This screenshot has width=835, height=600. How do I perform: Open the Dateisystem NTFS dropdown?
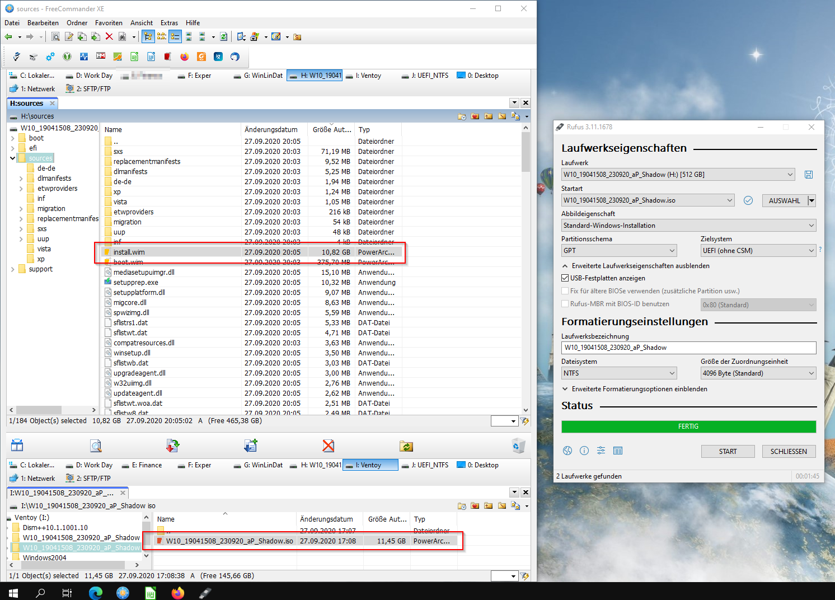pyautogui.click(x=619, y=373)
